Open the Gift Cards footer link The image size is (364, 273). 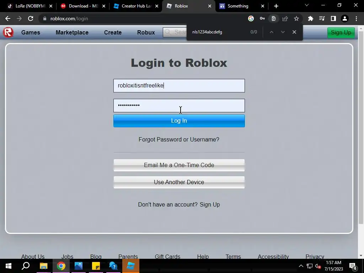coord(167,257)
